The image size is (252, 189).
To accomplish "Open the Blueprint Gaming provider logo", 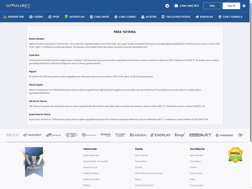I will tap(106, 135).
